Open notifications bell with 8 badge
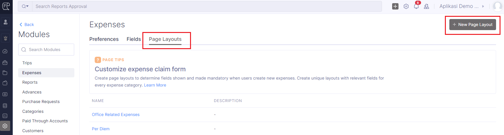This screenshot has width=504, height=135. click(x=417, y=6)
